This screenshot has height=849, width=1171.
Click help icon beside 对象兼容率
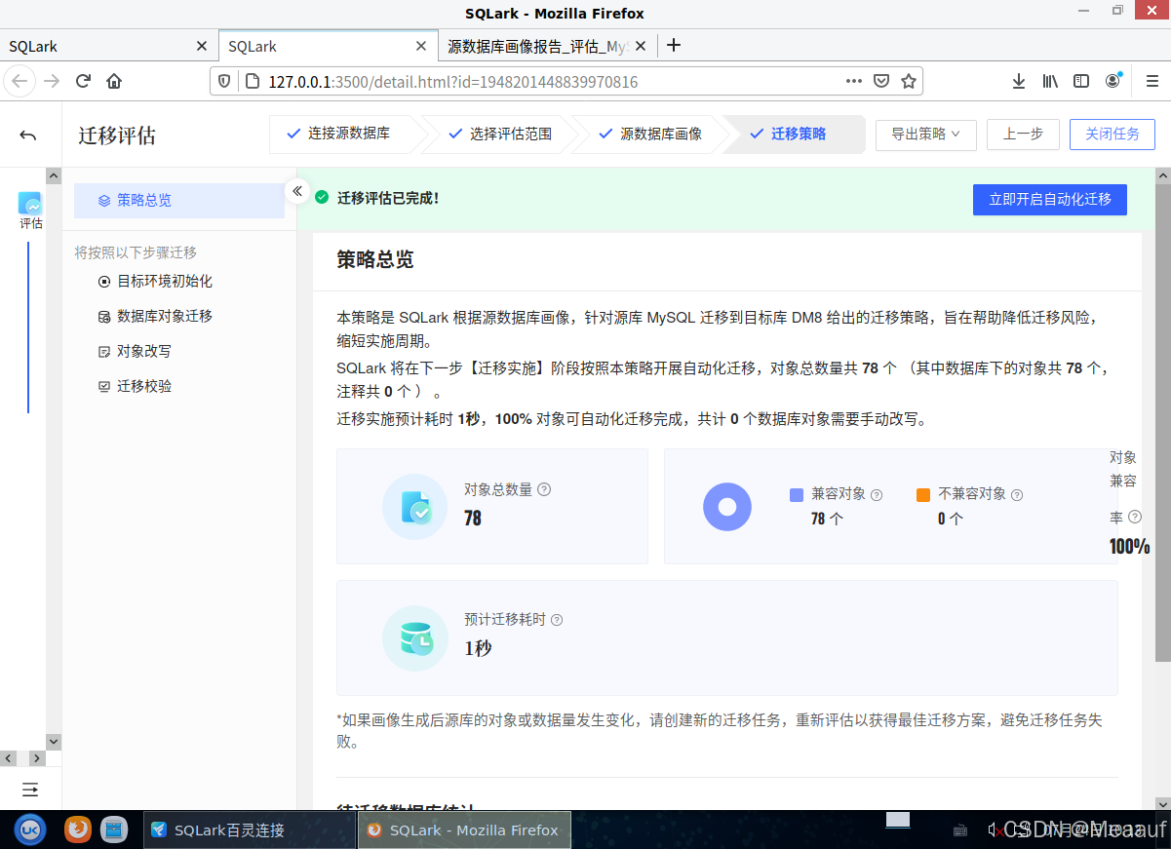point(1135,518)
